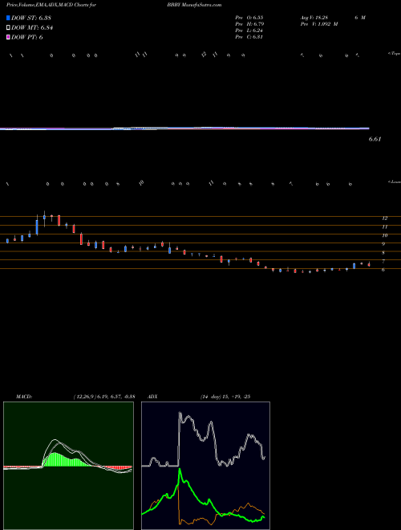Click the Pre L: 6.24 low value
This screenshot has width=401, height=530.
[x=249, y=31]
